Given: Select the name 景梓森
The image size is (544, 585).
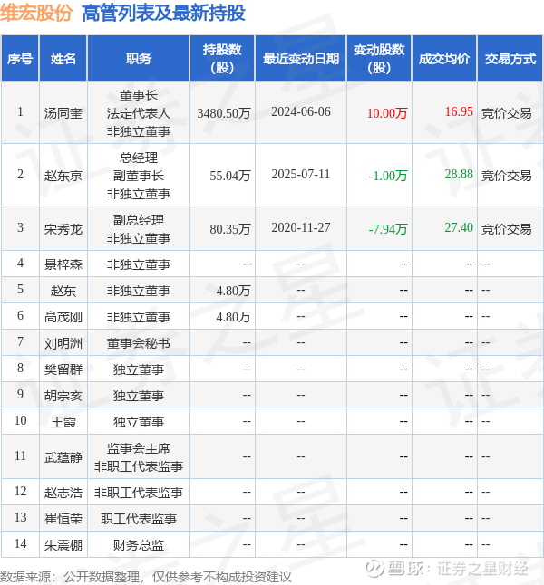Looking at the screenshot, I should pos(63,264).
